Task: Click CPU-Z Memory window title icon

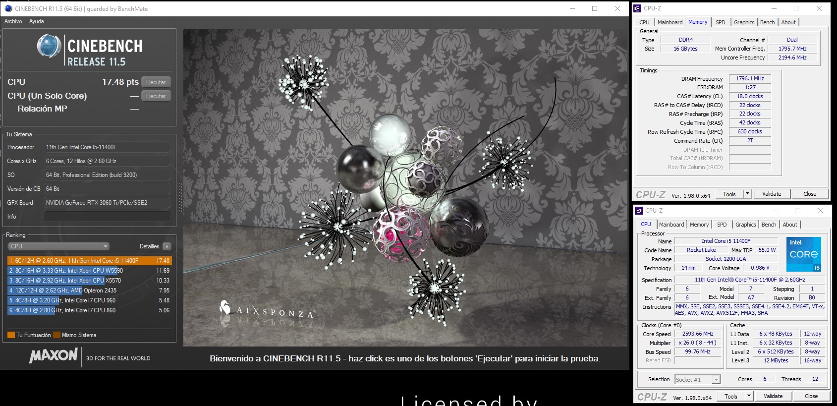Action: 638,8
